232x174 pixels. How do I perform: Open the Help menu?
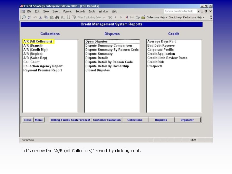pyautogui.click(x=114, y=11)
